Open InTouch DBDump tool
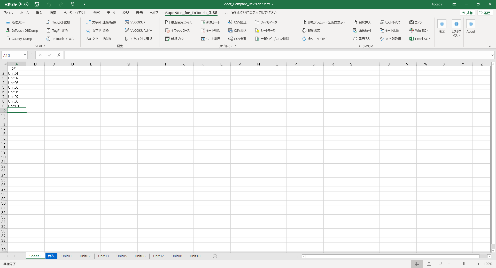 pos(22,30)
